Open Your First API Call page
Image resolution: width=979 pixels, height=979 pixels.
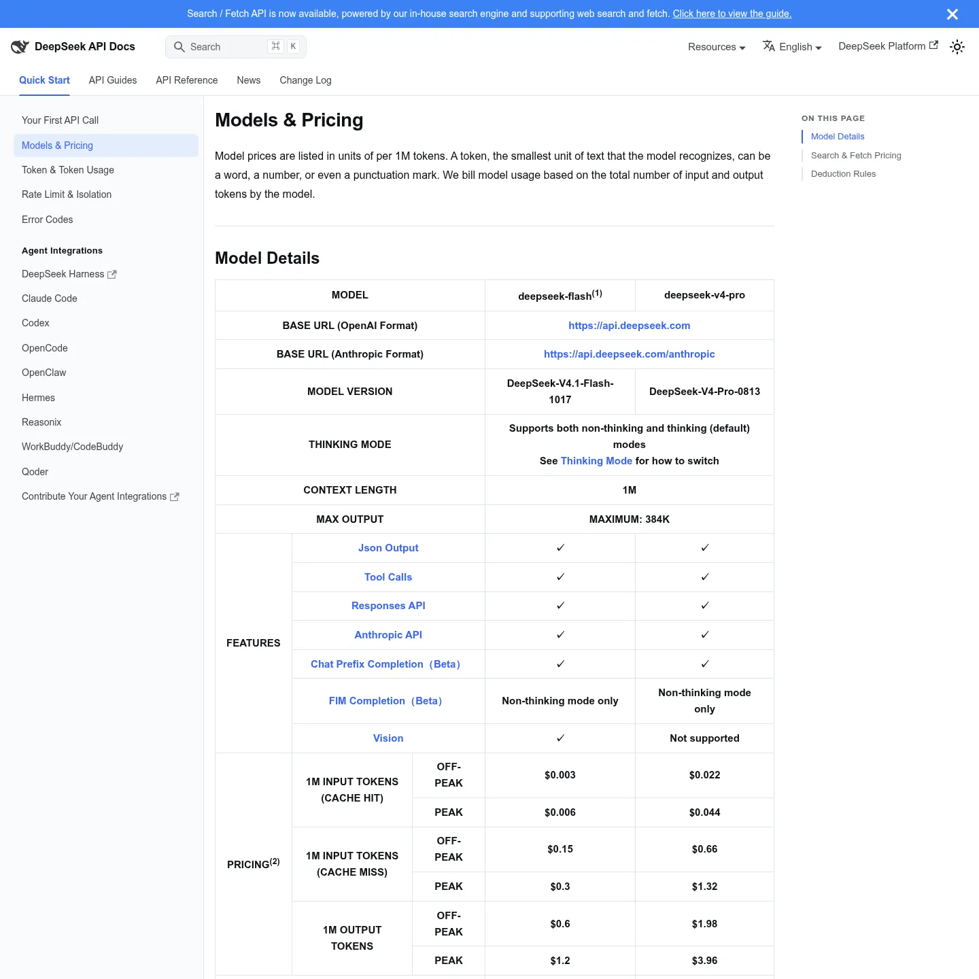point(106,120)
